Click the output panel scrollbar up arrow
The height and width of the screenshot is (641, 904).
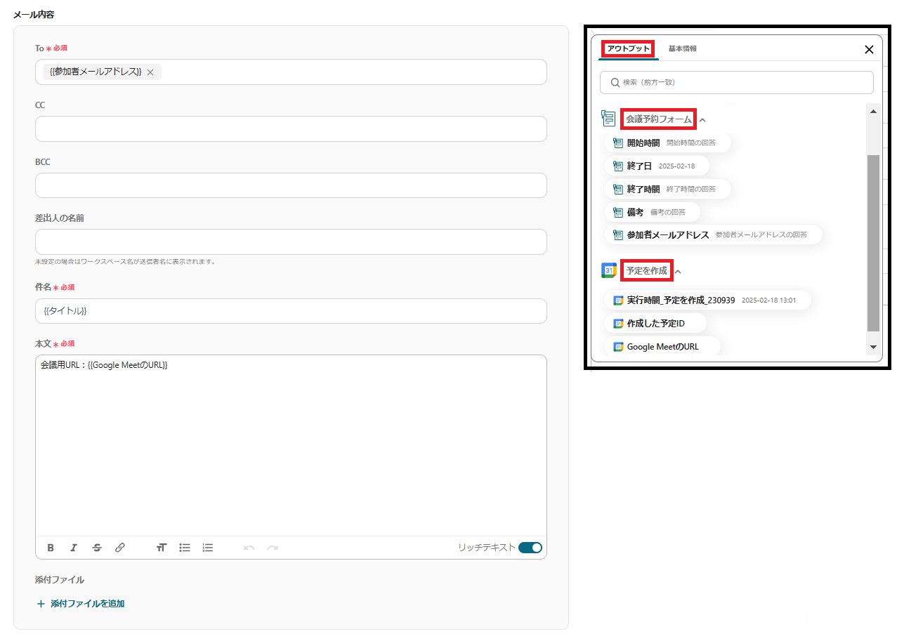pyautogui.click(x=873, y=112)
